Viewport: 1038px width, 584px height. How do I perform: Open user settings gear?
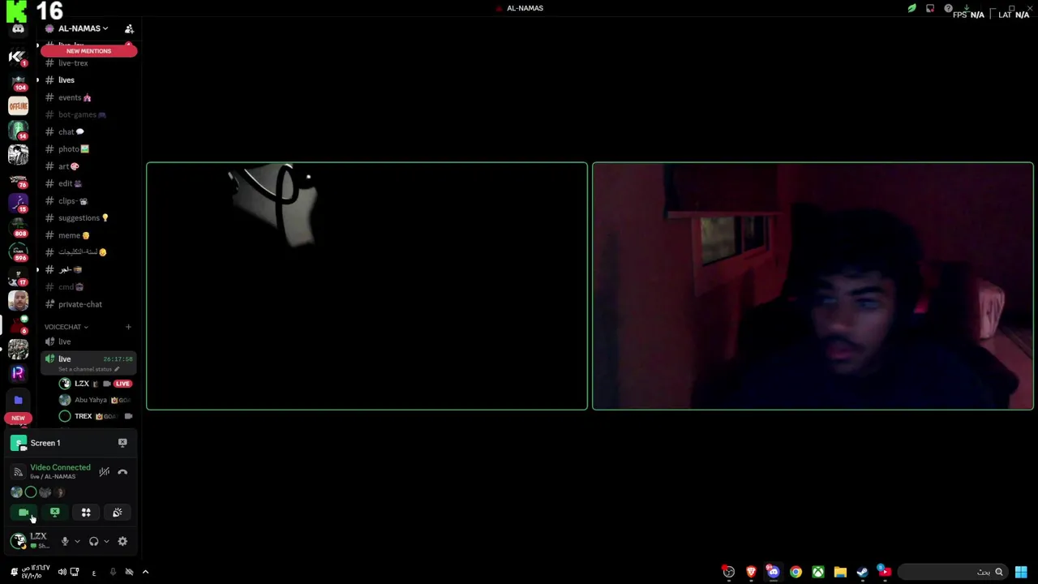122,541
